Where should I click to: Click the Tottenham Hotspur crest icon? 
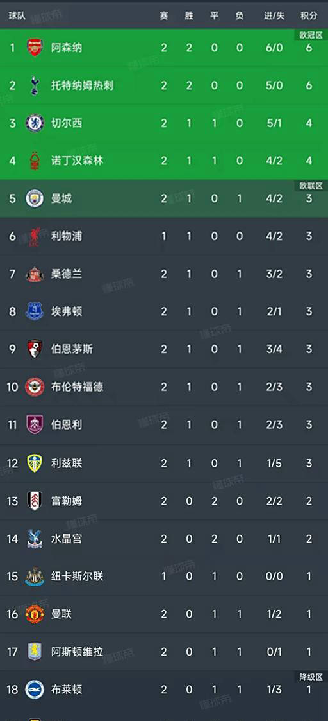[x=35, y=85]
